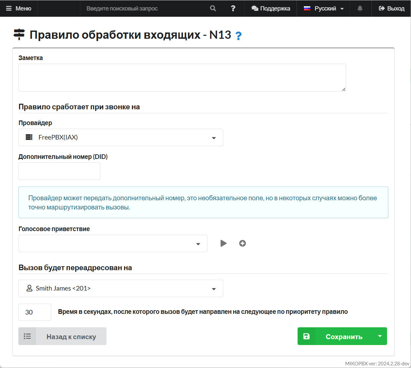Click blue help icon beside page title

click(239, 35)
